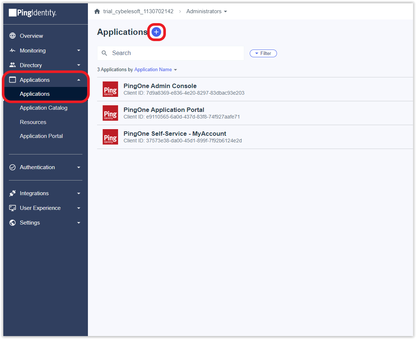Click the PingOne Self-Service MyAccount logo
The height and width of the screenshot is (339, 416).
click(110, 137)
